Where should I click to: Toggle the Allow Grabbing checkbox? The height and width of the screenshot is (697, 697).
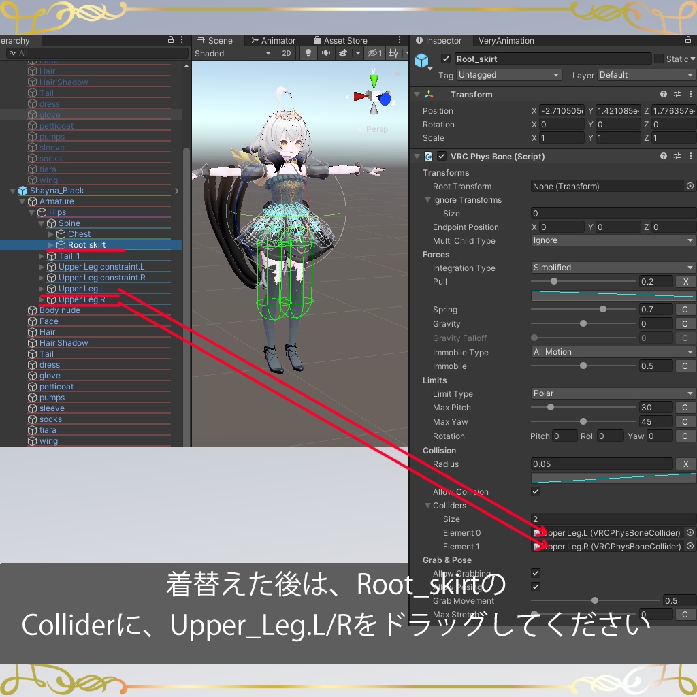tap(536, 572)
